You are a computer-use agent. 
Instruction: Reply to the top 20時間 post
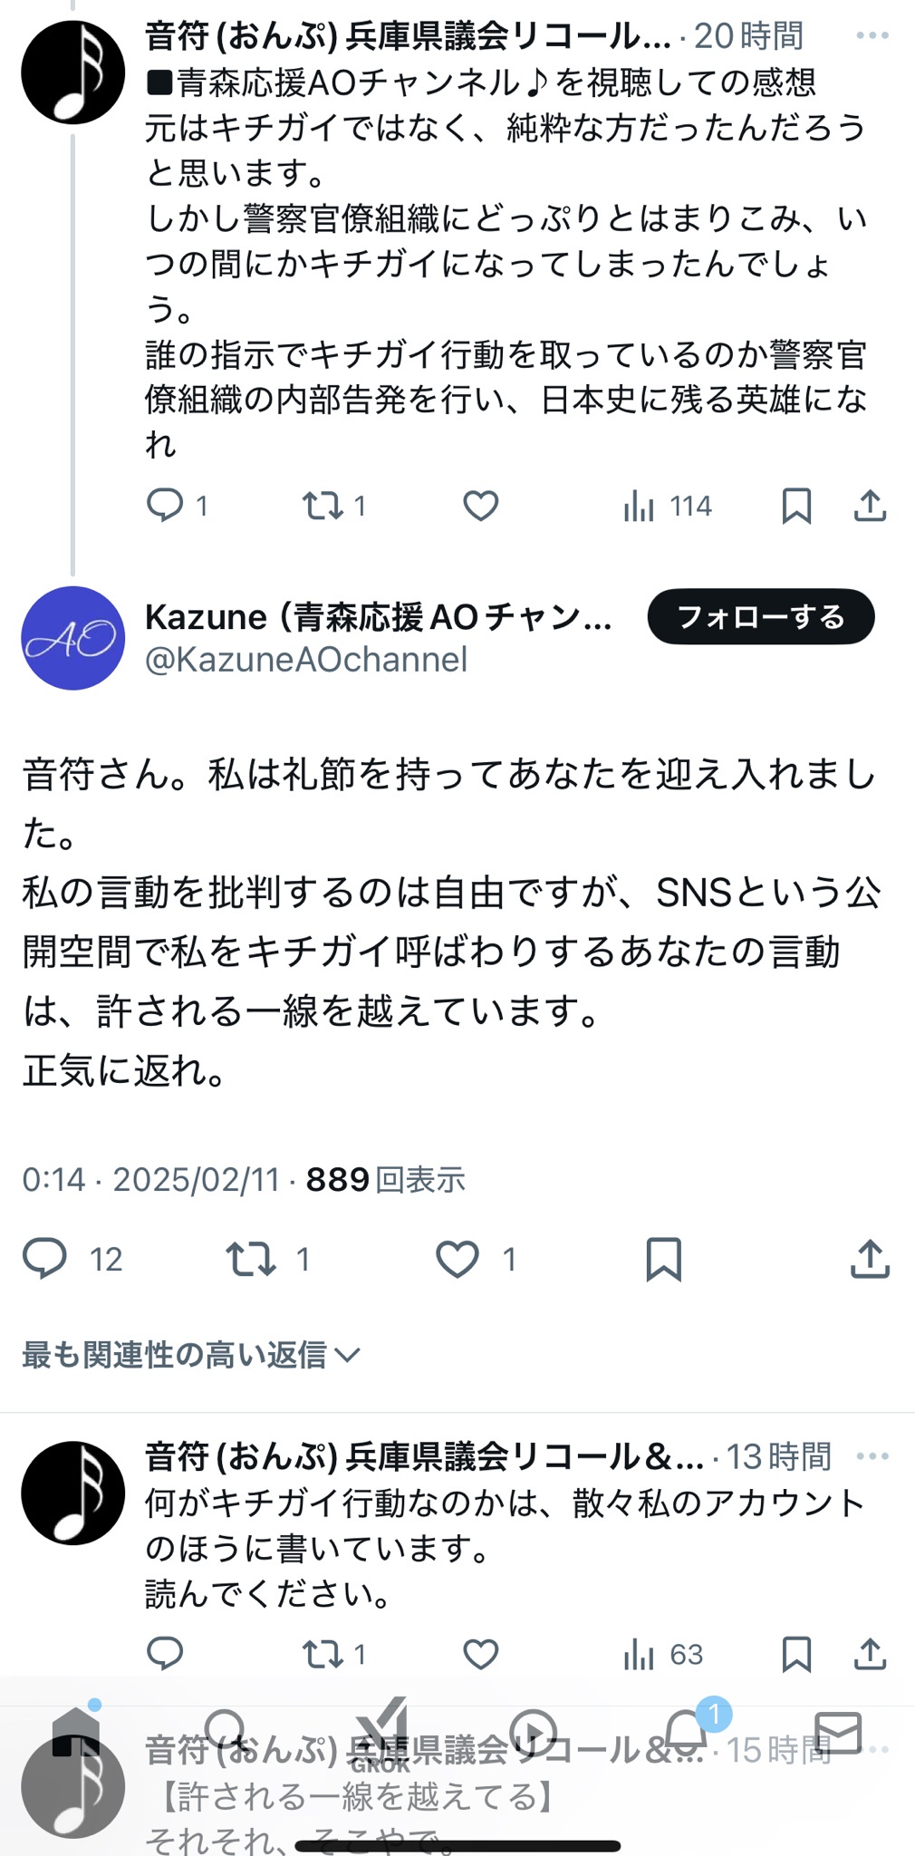[165, 505]
